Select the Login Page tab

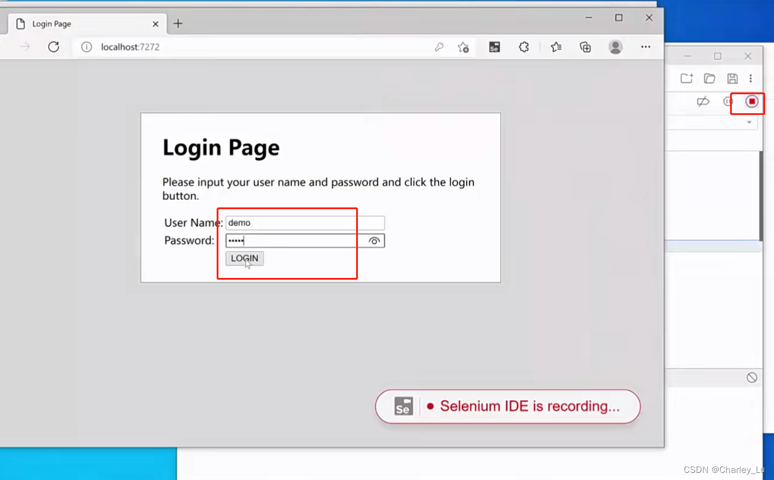tap(87, 24)
